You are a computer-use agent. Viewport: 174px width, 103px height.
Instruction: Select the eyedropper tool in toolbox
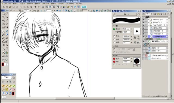point(7,20)
